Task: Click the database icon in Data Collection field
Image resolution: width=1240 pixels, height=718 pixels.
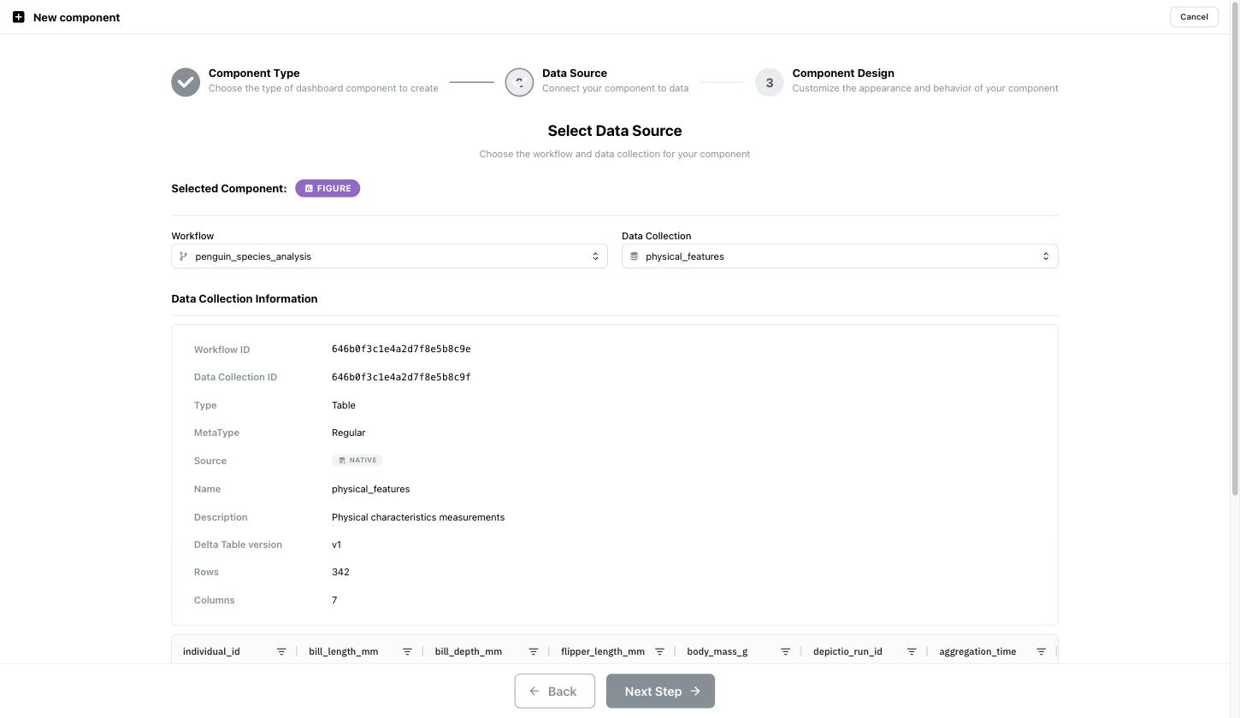Action: tap(634, 256)
